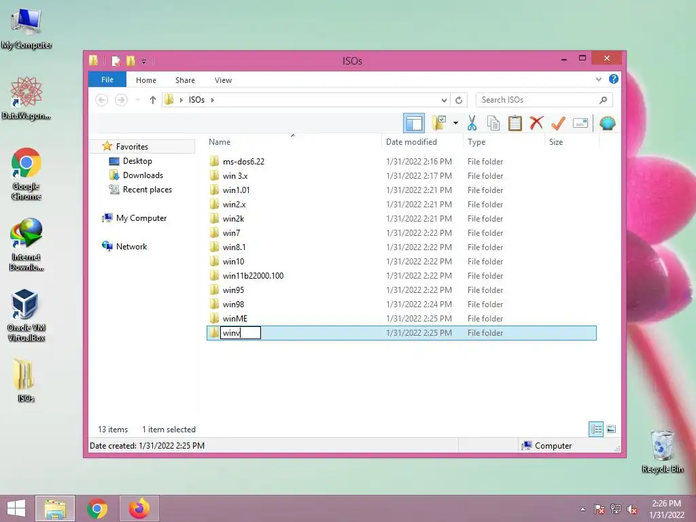Expand folder options dropdown arrow in toolbar
The width and height of the screenshot is (696, 522).
pos(455,123)
